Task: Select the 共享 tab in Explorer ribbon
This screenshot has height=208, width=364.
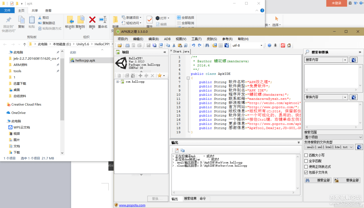Action: pos(35,11)
